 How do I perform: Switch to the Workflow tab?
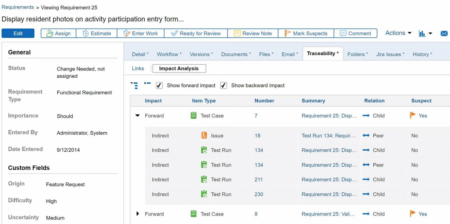click(169, 54)
